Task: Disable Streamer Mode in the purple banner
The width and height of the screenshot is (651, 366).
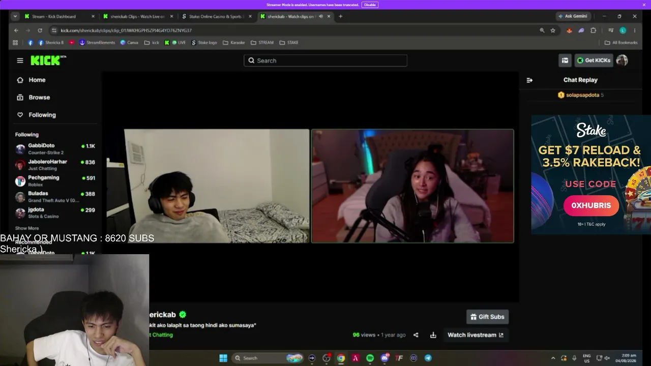Action: pos(370,5)
